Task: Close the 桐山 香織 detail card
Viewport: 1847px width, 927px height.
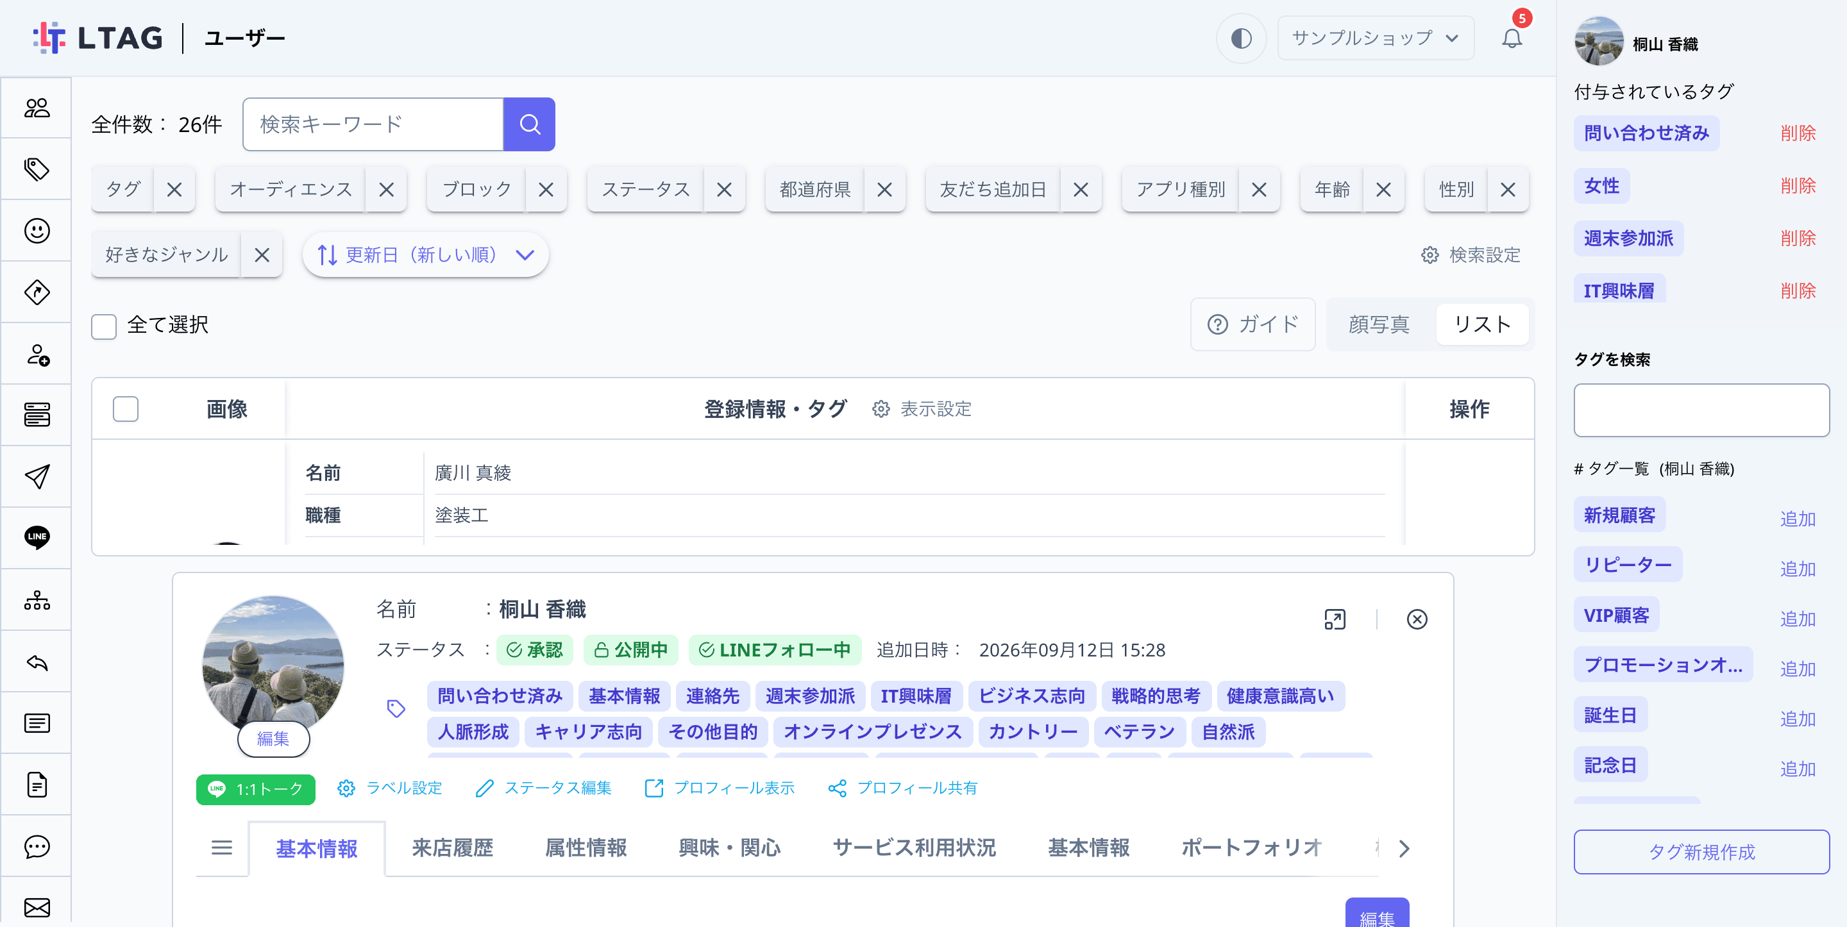Action: tap(1417, 619)
